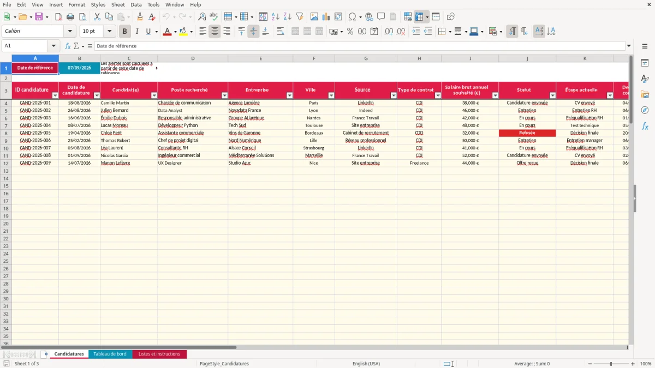This screenshot has width=655, height=368.
Task: Open Print Preview from toolbar
Action: click(82, 17)
